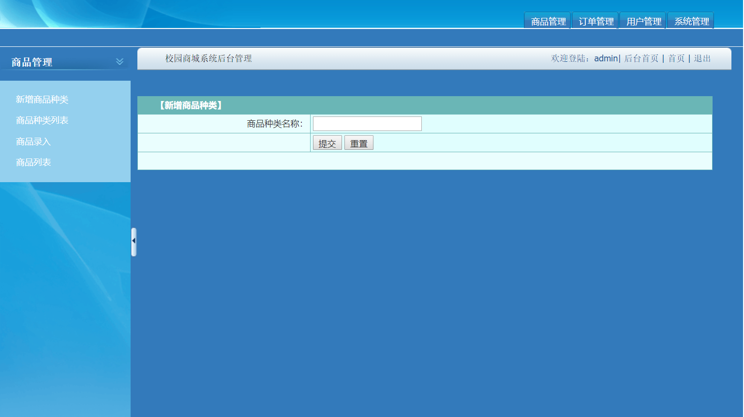The width and height of the screenshot is (744, 417).
Task: Switch to the 用户管理 tab
Action: click(x=643, y=21)
